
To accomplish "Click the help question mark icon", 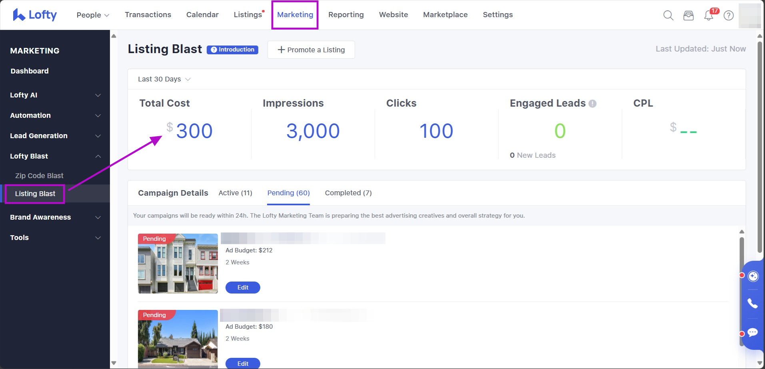I will point(729,16).
